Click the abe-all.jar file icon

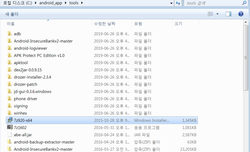10,135
